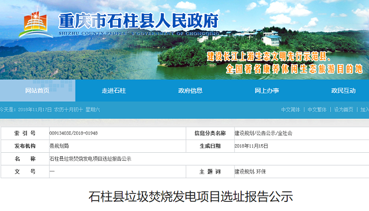The image size is (369, 211).
Task: Open the 网站首页 navigation tab
Action: 37,91
